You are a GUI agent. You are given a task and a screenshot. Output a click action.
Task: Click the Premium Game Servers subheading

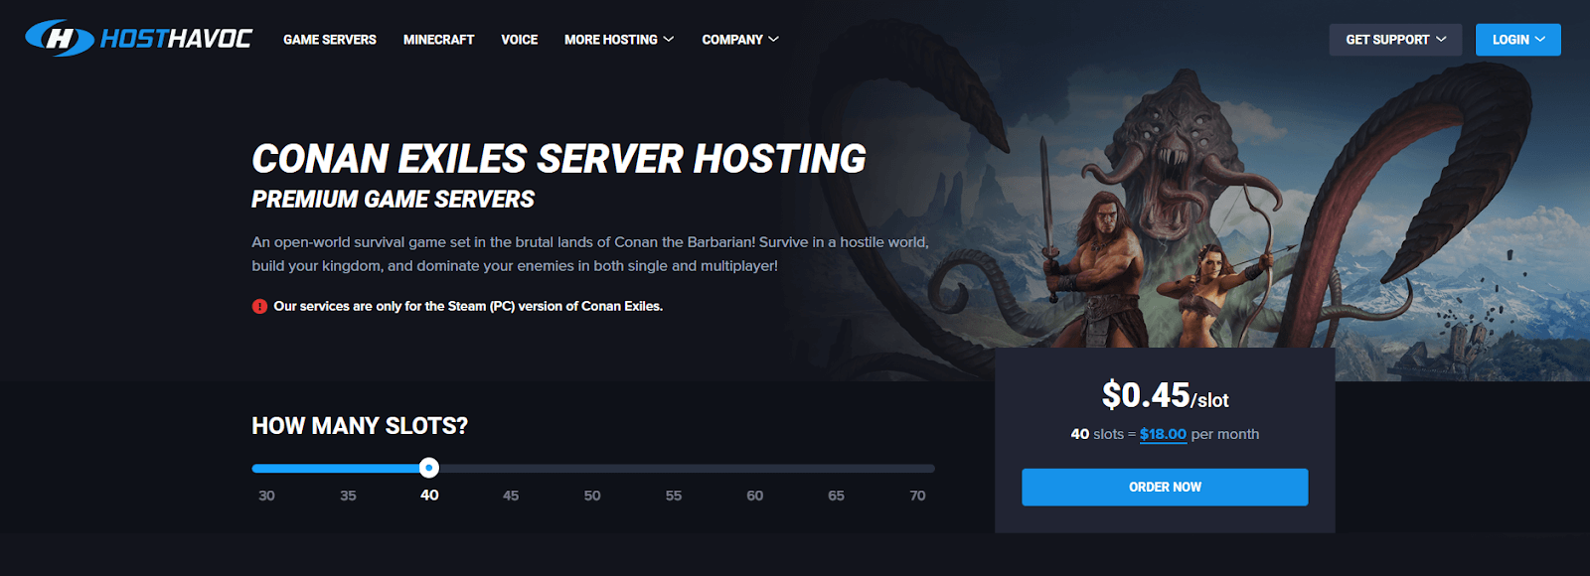(x=393, y=200)
